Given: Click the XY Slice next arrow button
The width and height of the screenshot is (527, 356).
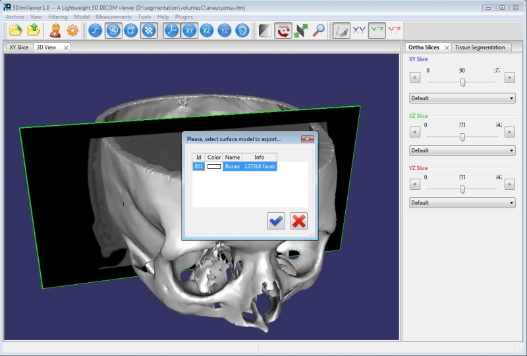Looking at the screenshot, I should point(509,78).
